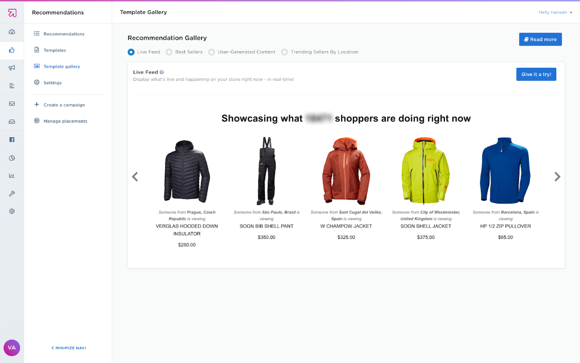580x363 pixels.
Task: Click the target icon beside Manage placements
Action: pos(37,121)
